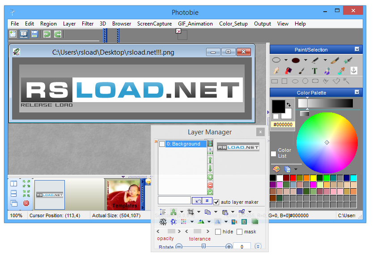Open the filled ellipse brush dropdown arrow
Image resolution: width=377 pixels, height=258 pixels.
tap(305, 60)
